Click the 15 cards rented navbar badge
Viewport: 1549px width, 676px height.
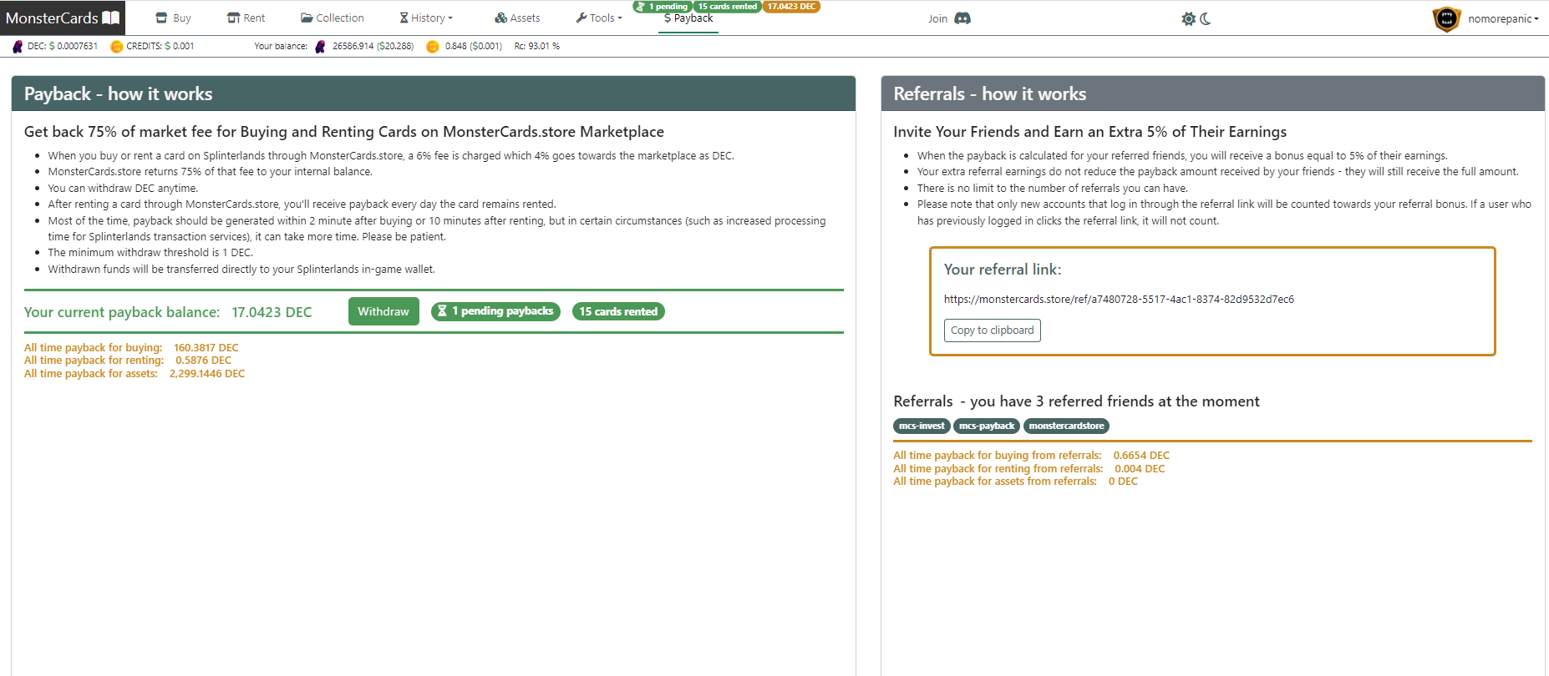pos(727,7)
